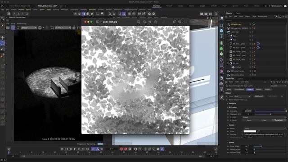This screenshot has width=288, height=162.
Task: Enable the RS Area Light (GOBO) object
Action: 254,28
